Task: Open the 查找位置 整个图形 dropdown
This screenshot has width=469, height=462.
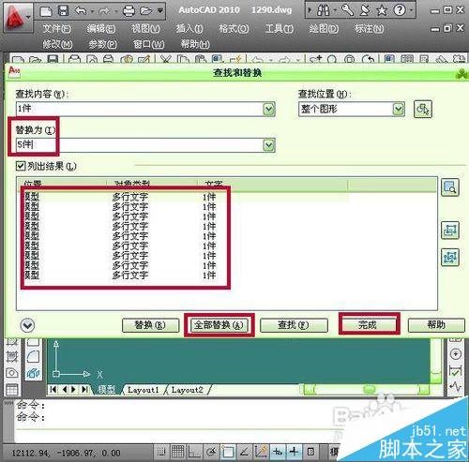Action: coord(352,109)
